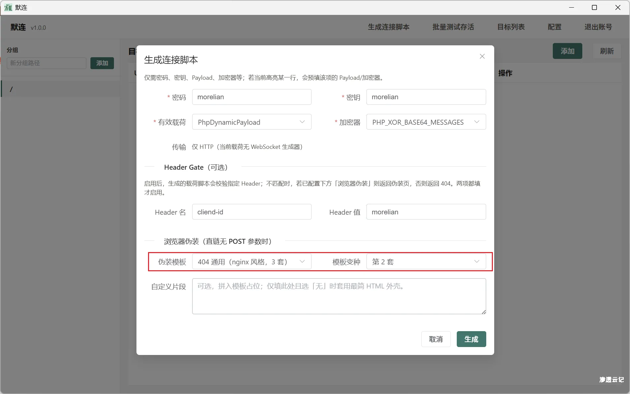This screenshot has width=630, height=394.
Task: Click 退出账号 to log out
Action: tap(598, 27)
